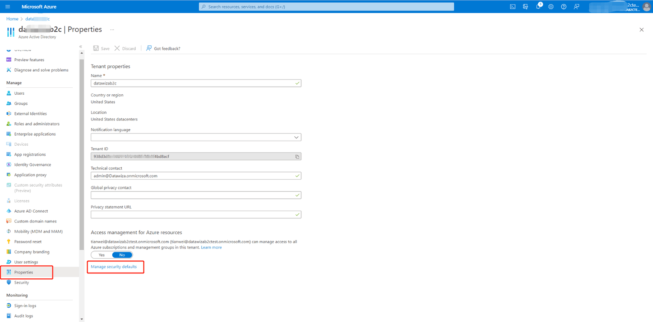Screen dimensions: 653x322
Task: Click sidebar scrollbar up arrow
Action: [82, 53]
